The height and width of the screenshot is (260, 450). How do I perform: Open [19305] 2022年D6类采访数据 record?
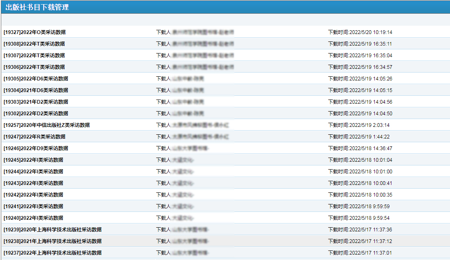pos(36,79)
